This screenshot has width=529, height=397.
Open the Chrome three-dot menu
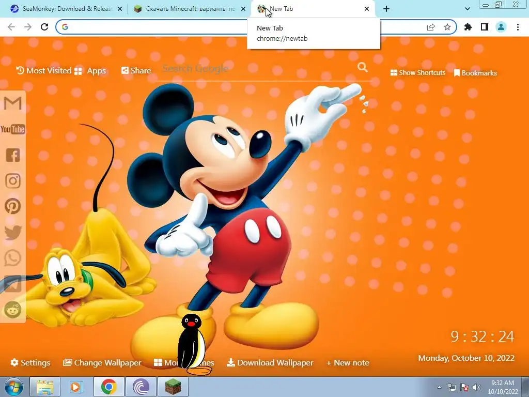coord(518,27)
